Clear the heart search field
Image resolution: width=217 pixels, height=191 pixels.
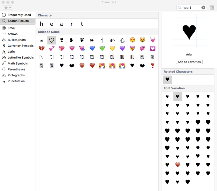pyautogui.click(x=203, y=8)
